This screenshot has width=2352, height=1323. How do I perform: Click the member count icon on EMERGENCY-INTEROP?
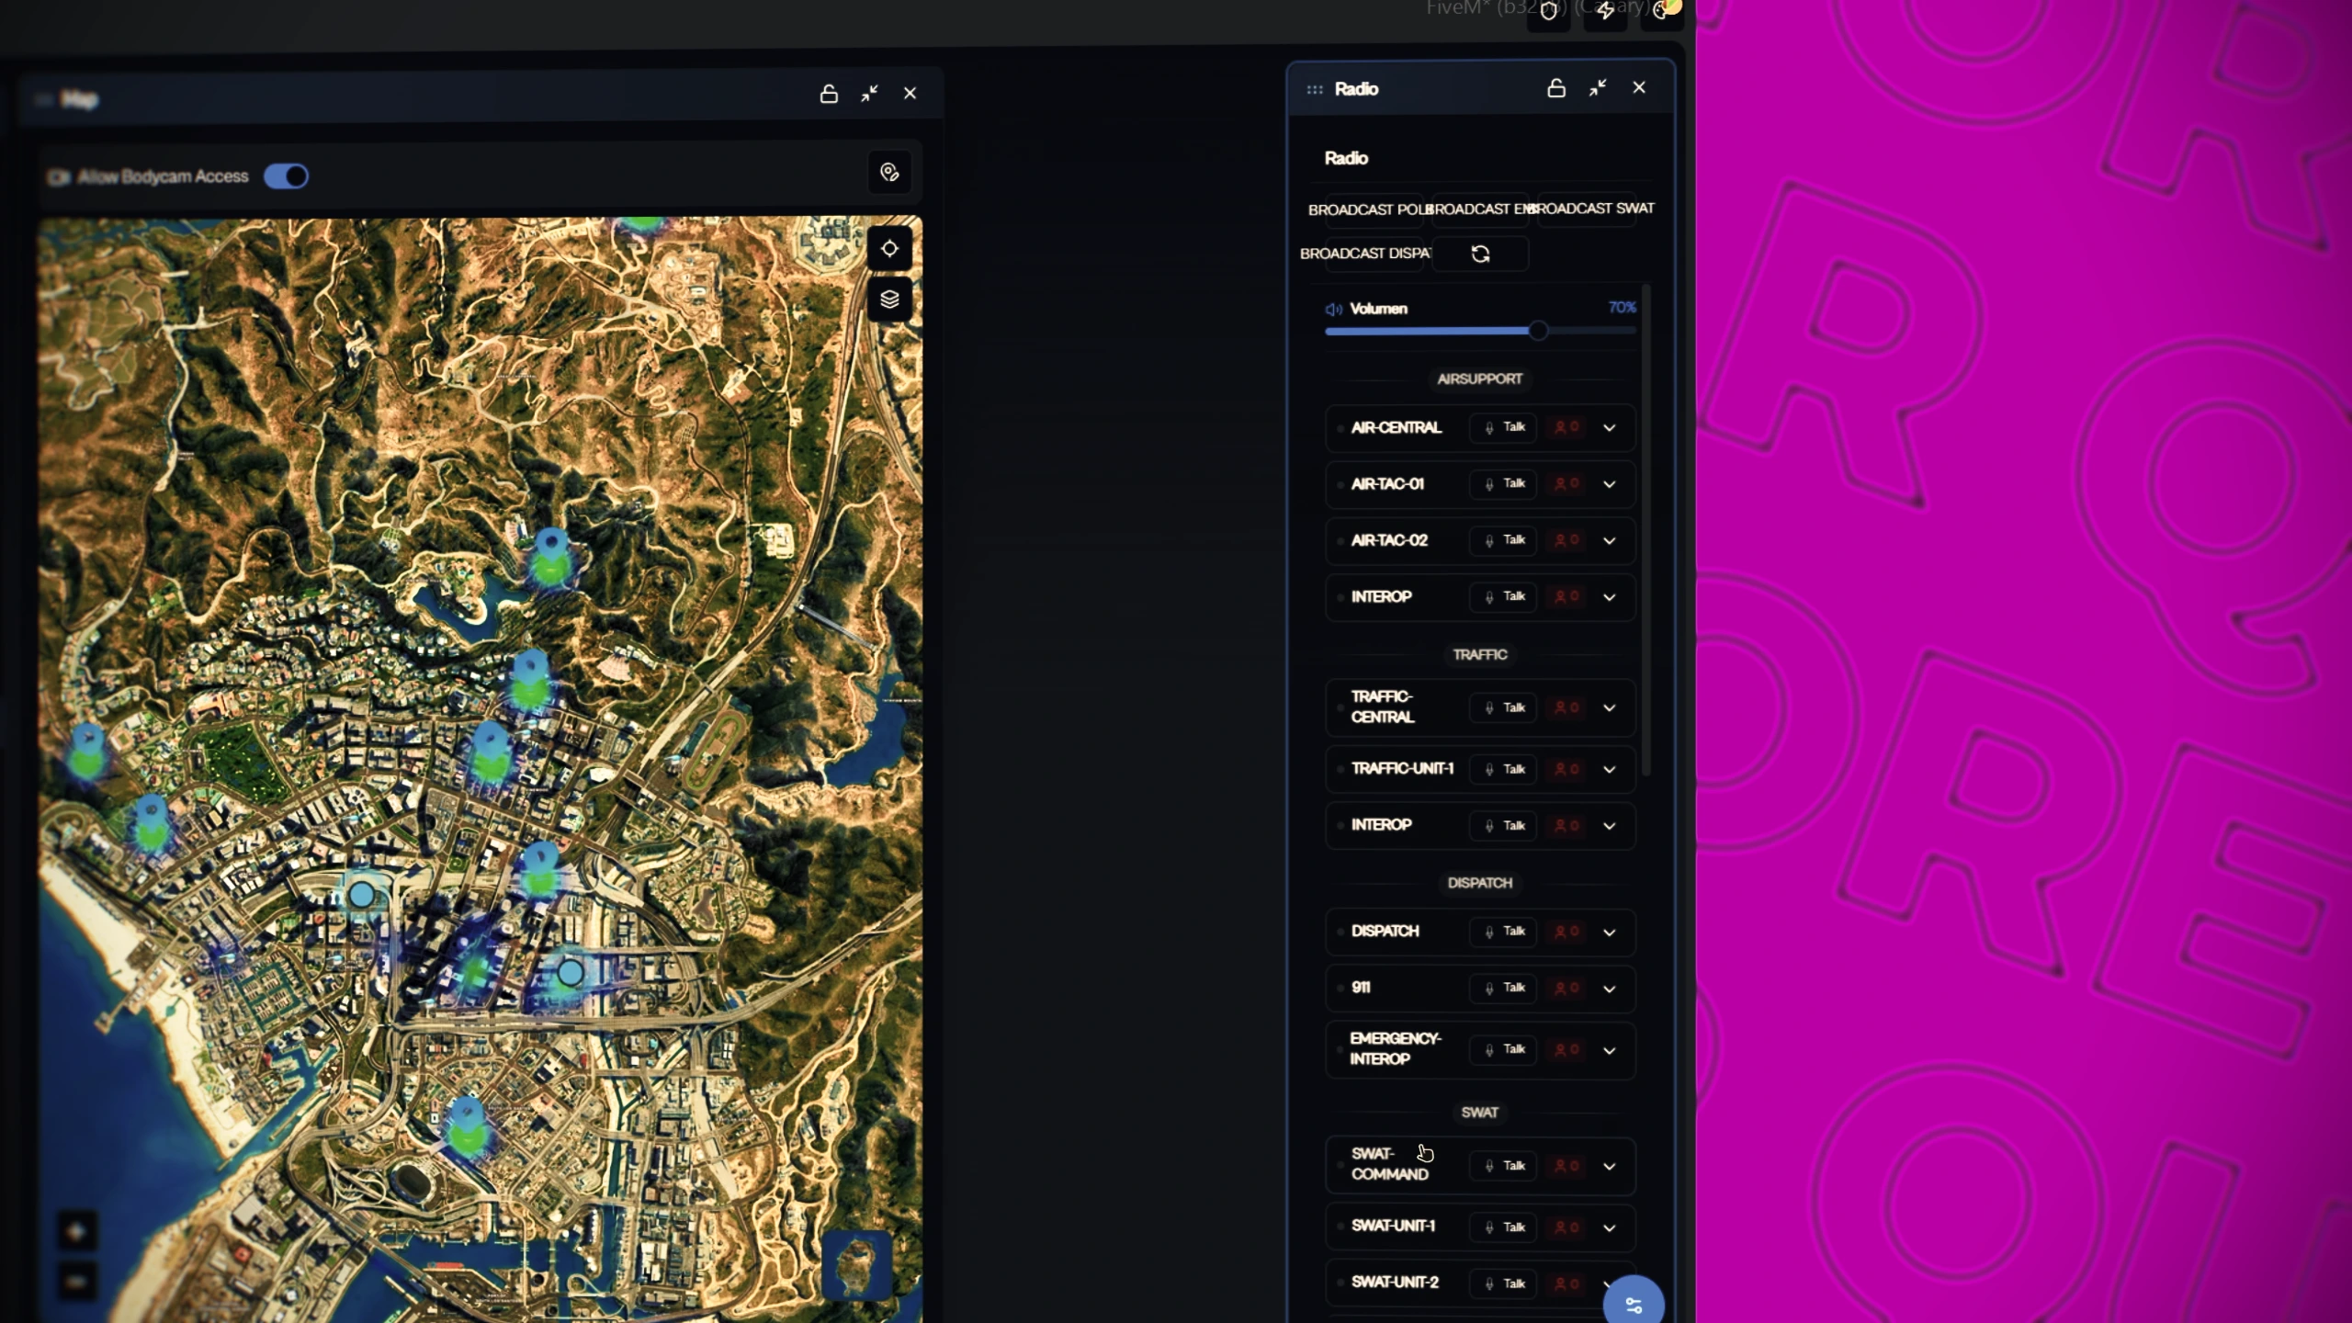pos(1566,1049)
